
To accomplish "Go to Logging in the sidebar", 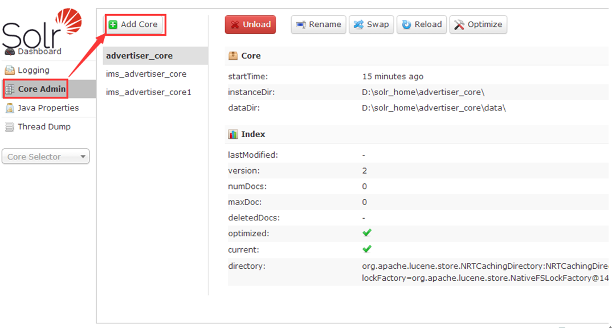I will [x=34, y=70].
